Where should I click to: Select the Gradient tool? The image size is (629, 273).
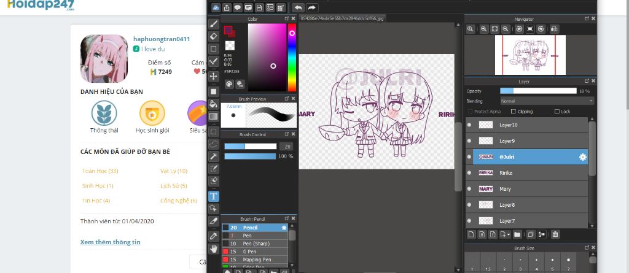tap(214, 117)
